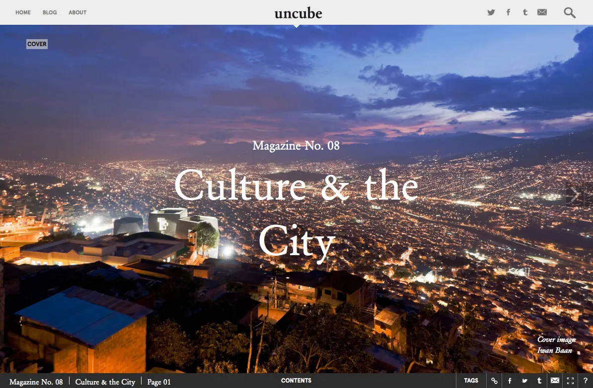Go to next page arrow
Screen dimensions: 593x388
[576, 195]
